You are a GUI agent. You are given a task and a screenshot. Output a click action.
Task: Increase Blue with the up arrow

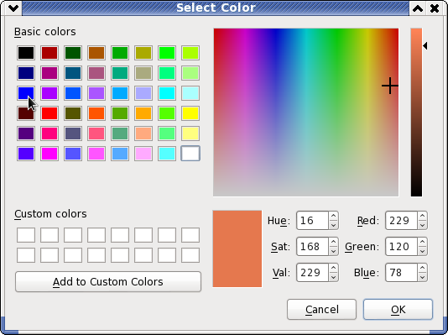[x=422, y=268]
